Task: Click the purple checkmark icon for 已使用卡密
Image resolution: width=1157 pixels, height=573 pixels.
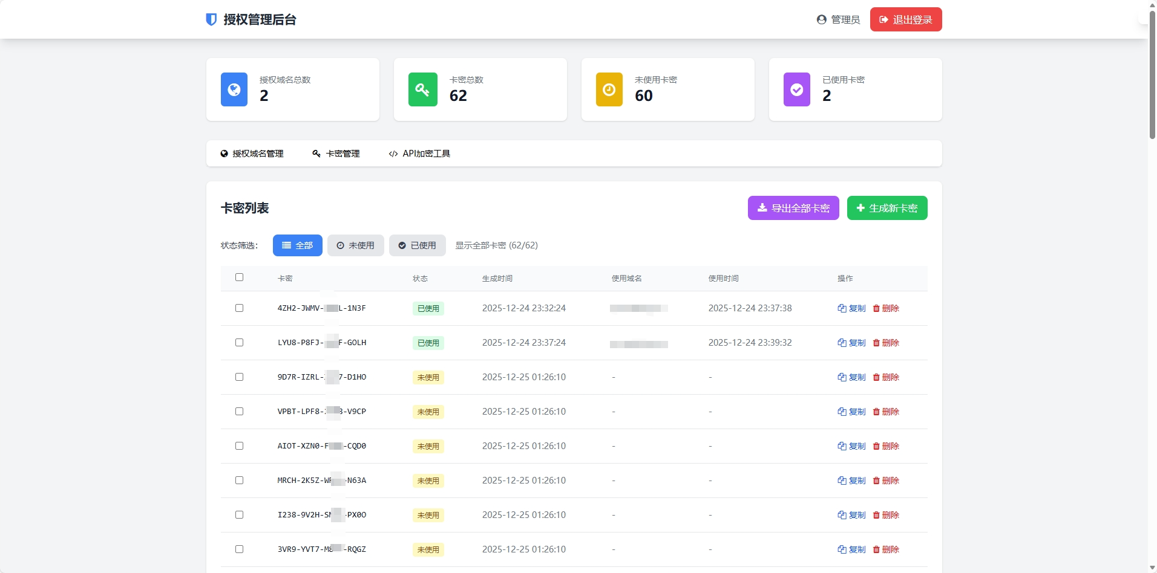Action: click(796, 89)
